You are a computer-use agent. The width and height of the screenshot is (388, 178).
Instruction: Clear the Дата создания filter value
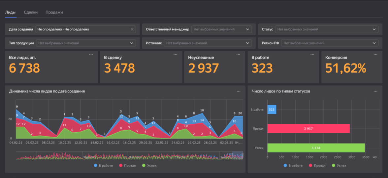pyautogui.click(x=132, y=29)
